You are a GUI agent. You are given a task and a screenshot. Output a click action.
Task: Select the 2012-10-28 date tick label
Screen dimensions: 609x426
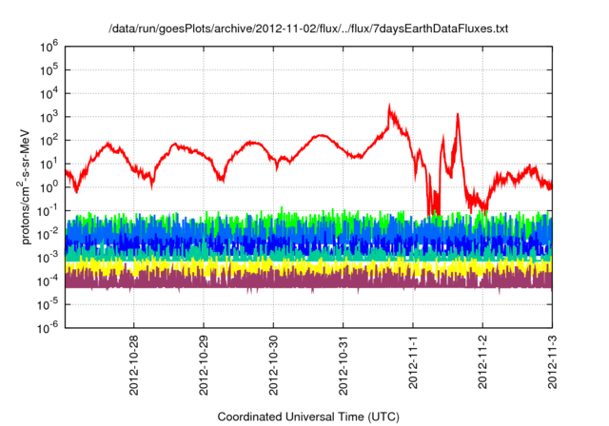133,365
